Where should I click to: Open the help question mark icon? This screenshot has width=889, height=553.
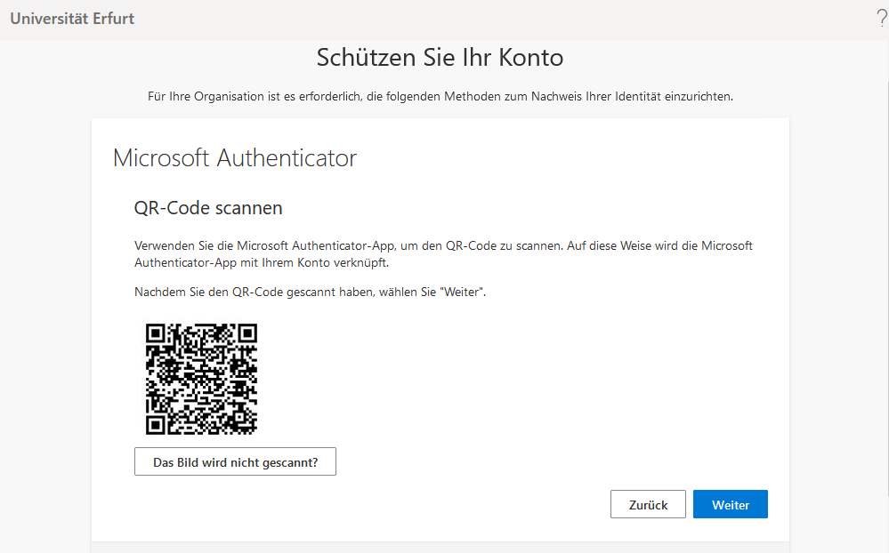click(x=881, y=19)
